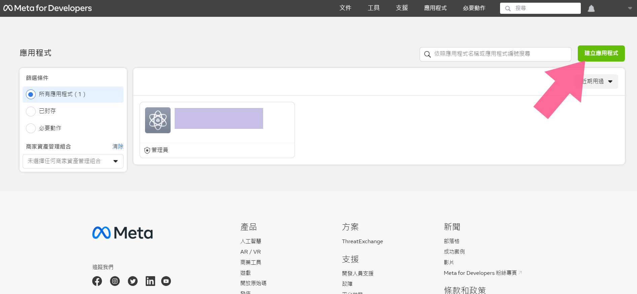Open the 遊戲 footer link
The height and width of the screenshot is (294, 637).
point(246,273)
